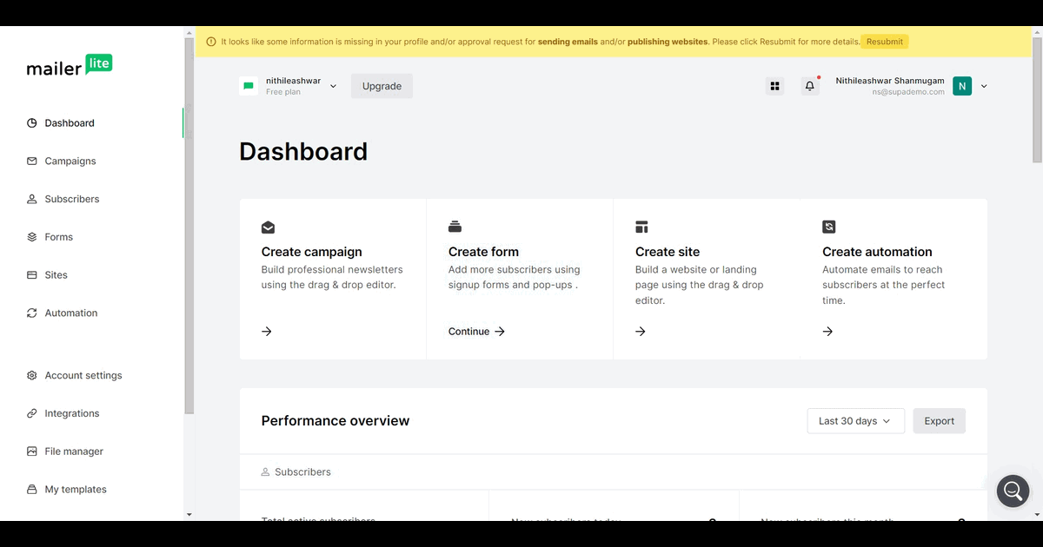Click the green account chat-bubble icon
The width and height of the screenshot is (1043, 547).
pos(249,86)
